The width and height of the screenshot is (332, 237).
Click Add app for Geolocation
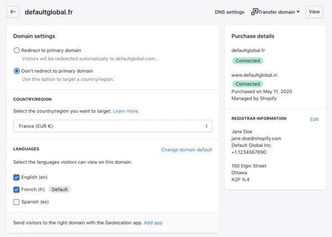coord(153,223)
